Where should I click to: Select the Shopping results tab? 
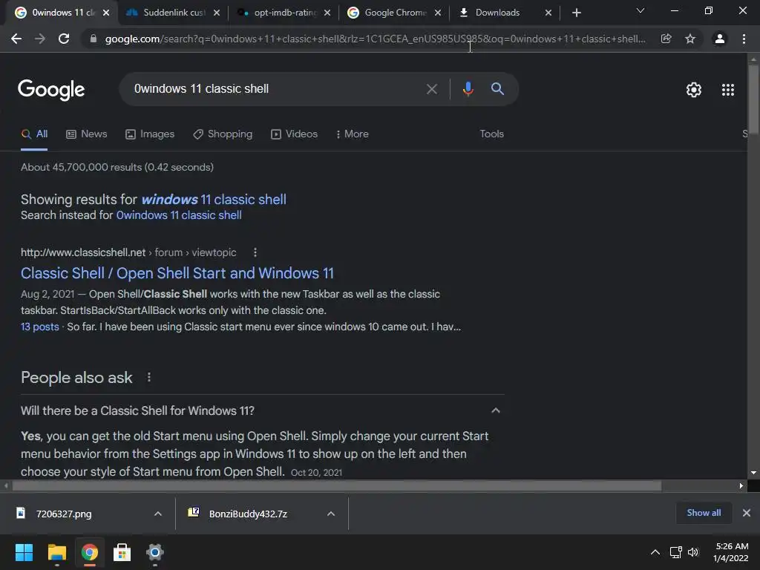point(223,134)
